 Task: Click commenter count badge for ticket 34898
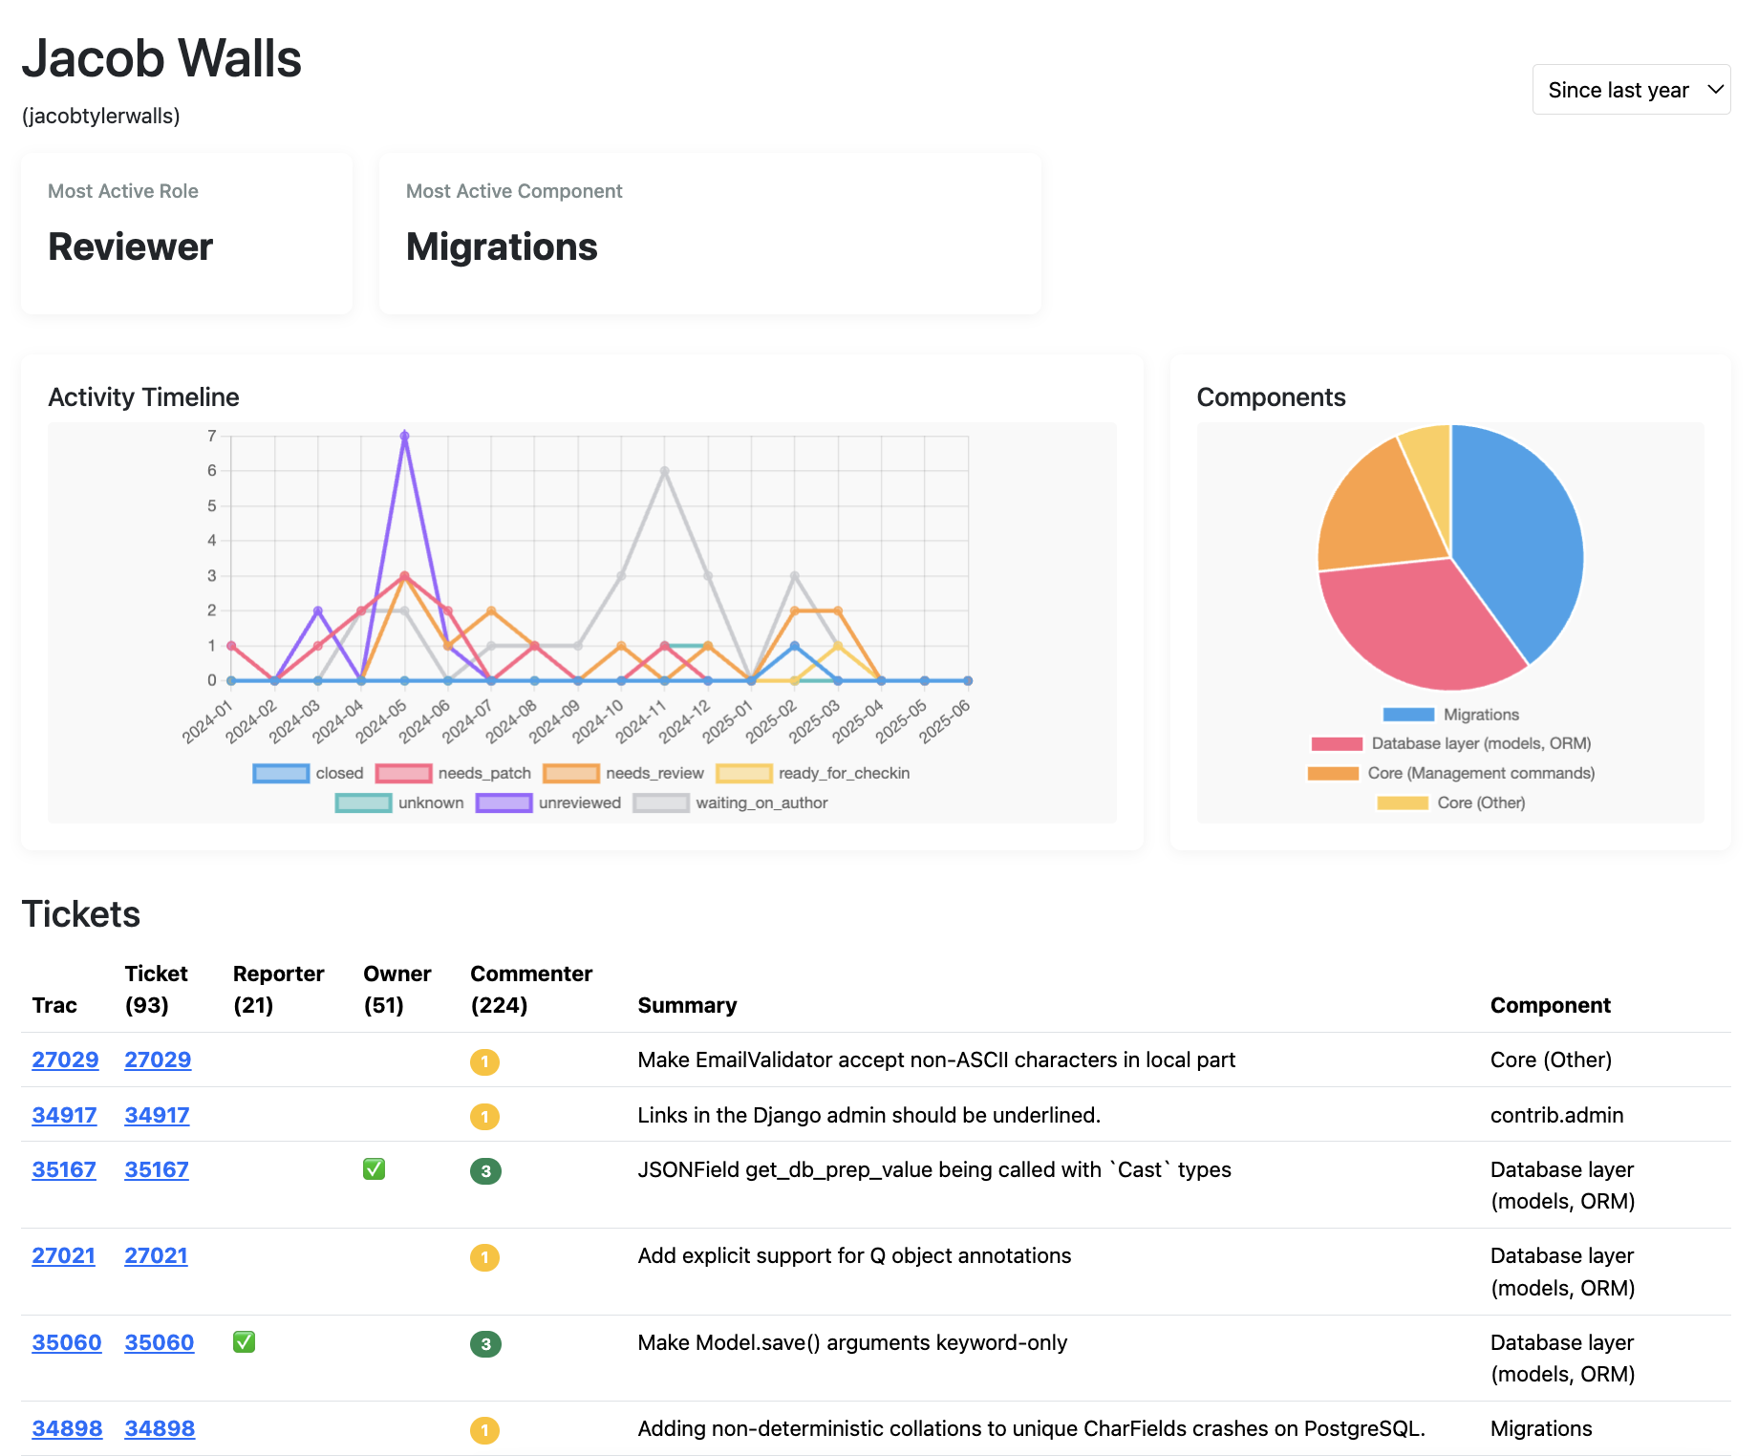484,1430
